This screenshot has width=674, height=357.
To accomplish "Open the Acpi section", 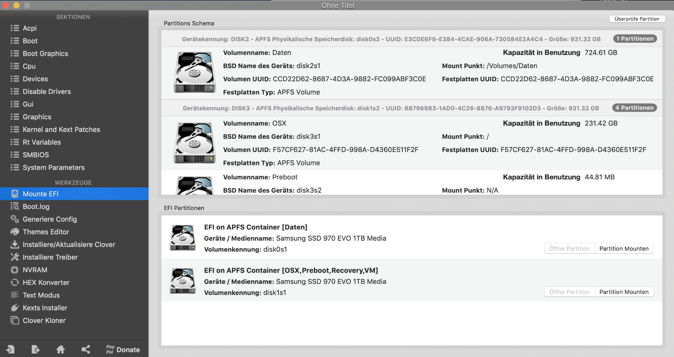I will coord(29,28).
